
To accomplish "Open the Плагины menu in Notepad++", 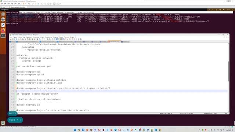I will click(66, 37).
